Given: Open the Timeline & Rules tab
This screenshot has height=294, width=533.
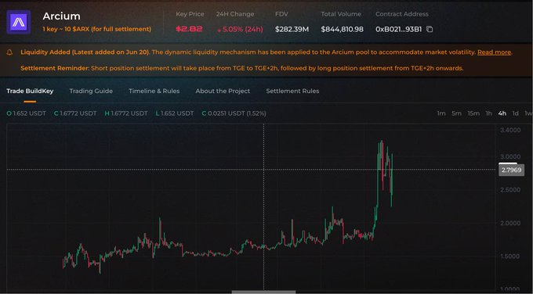Looking at the screenshot, I should (x=154, y=91).
